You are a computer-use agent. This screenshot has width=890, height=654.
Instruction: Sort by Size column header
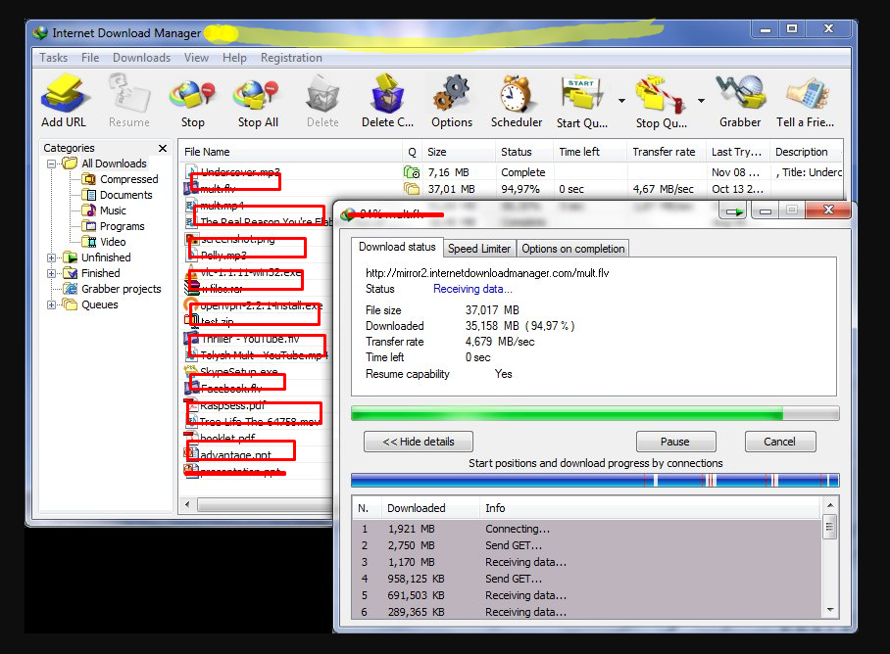[x=459, y=152]
